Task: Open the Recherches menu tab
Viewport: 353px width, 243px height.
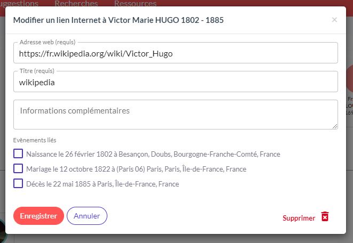Action: pyautogui.click(x=76, y=4)
